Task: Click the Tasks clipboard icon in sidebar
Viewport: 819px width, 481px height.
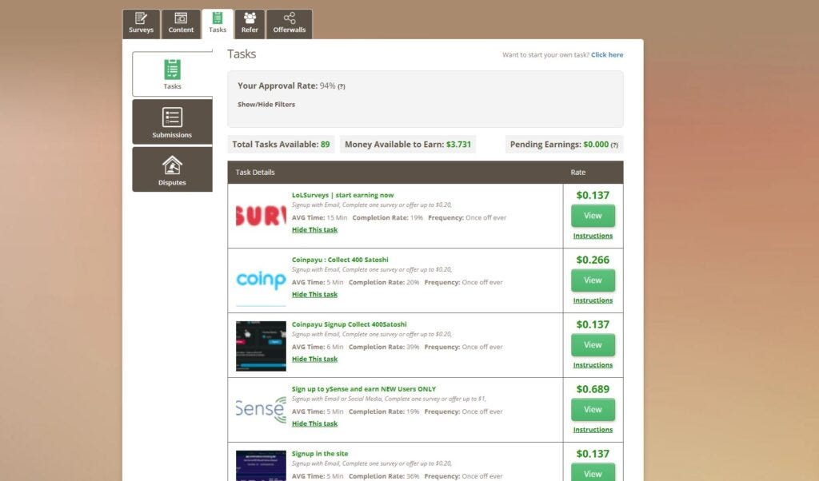Action: coord(172,70)
